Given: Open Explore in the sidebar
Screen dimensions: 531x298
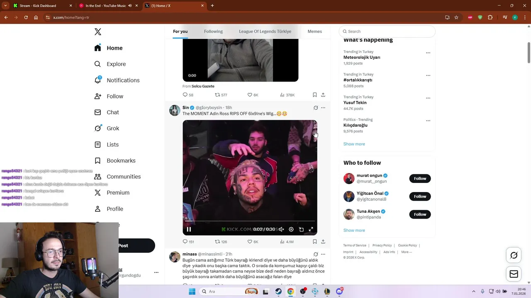Looking at the screenshot, I should click(110, 64).
